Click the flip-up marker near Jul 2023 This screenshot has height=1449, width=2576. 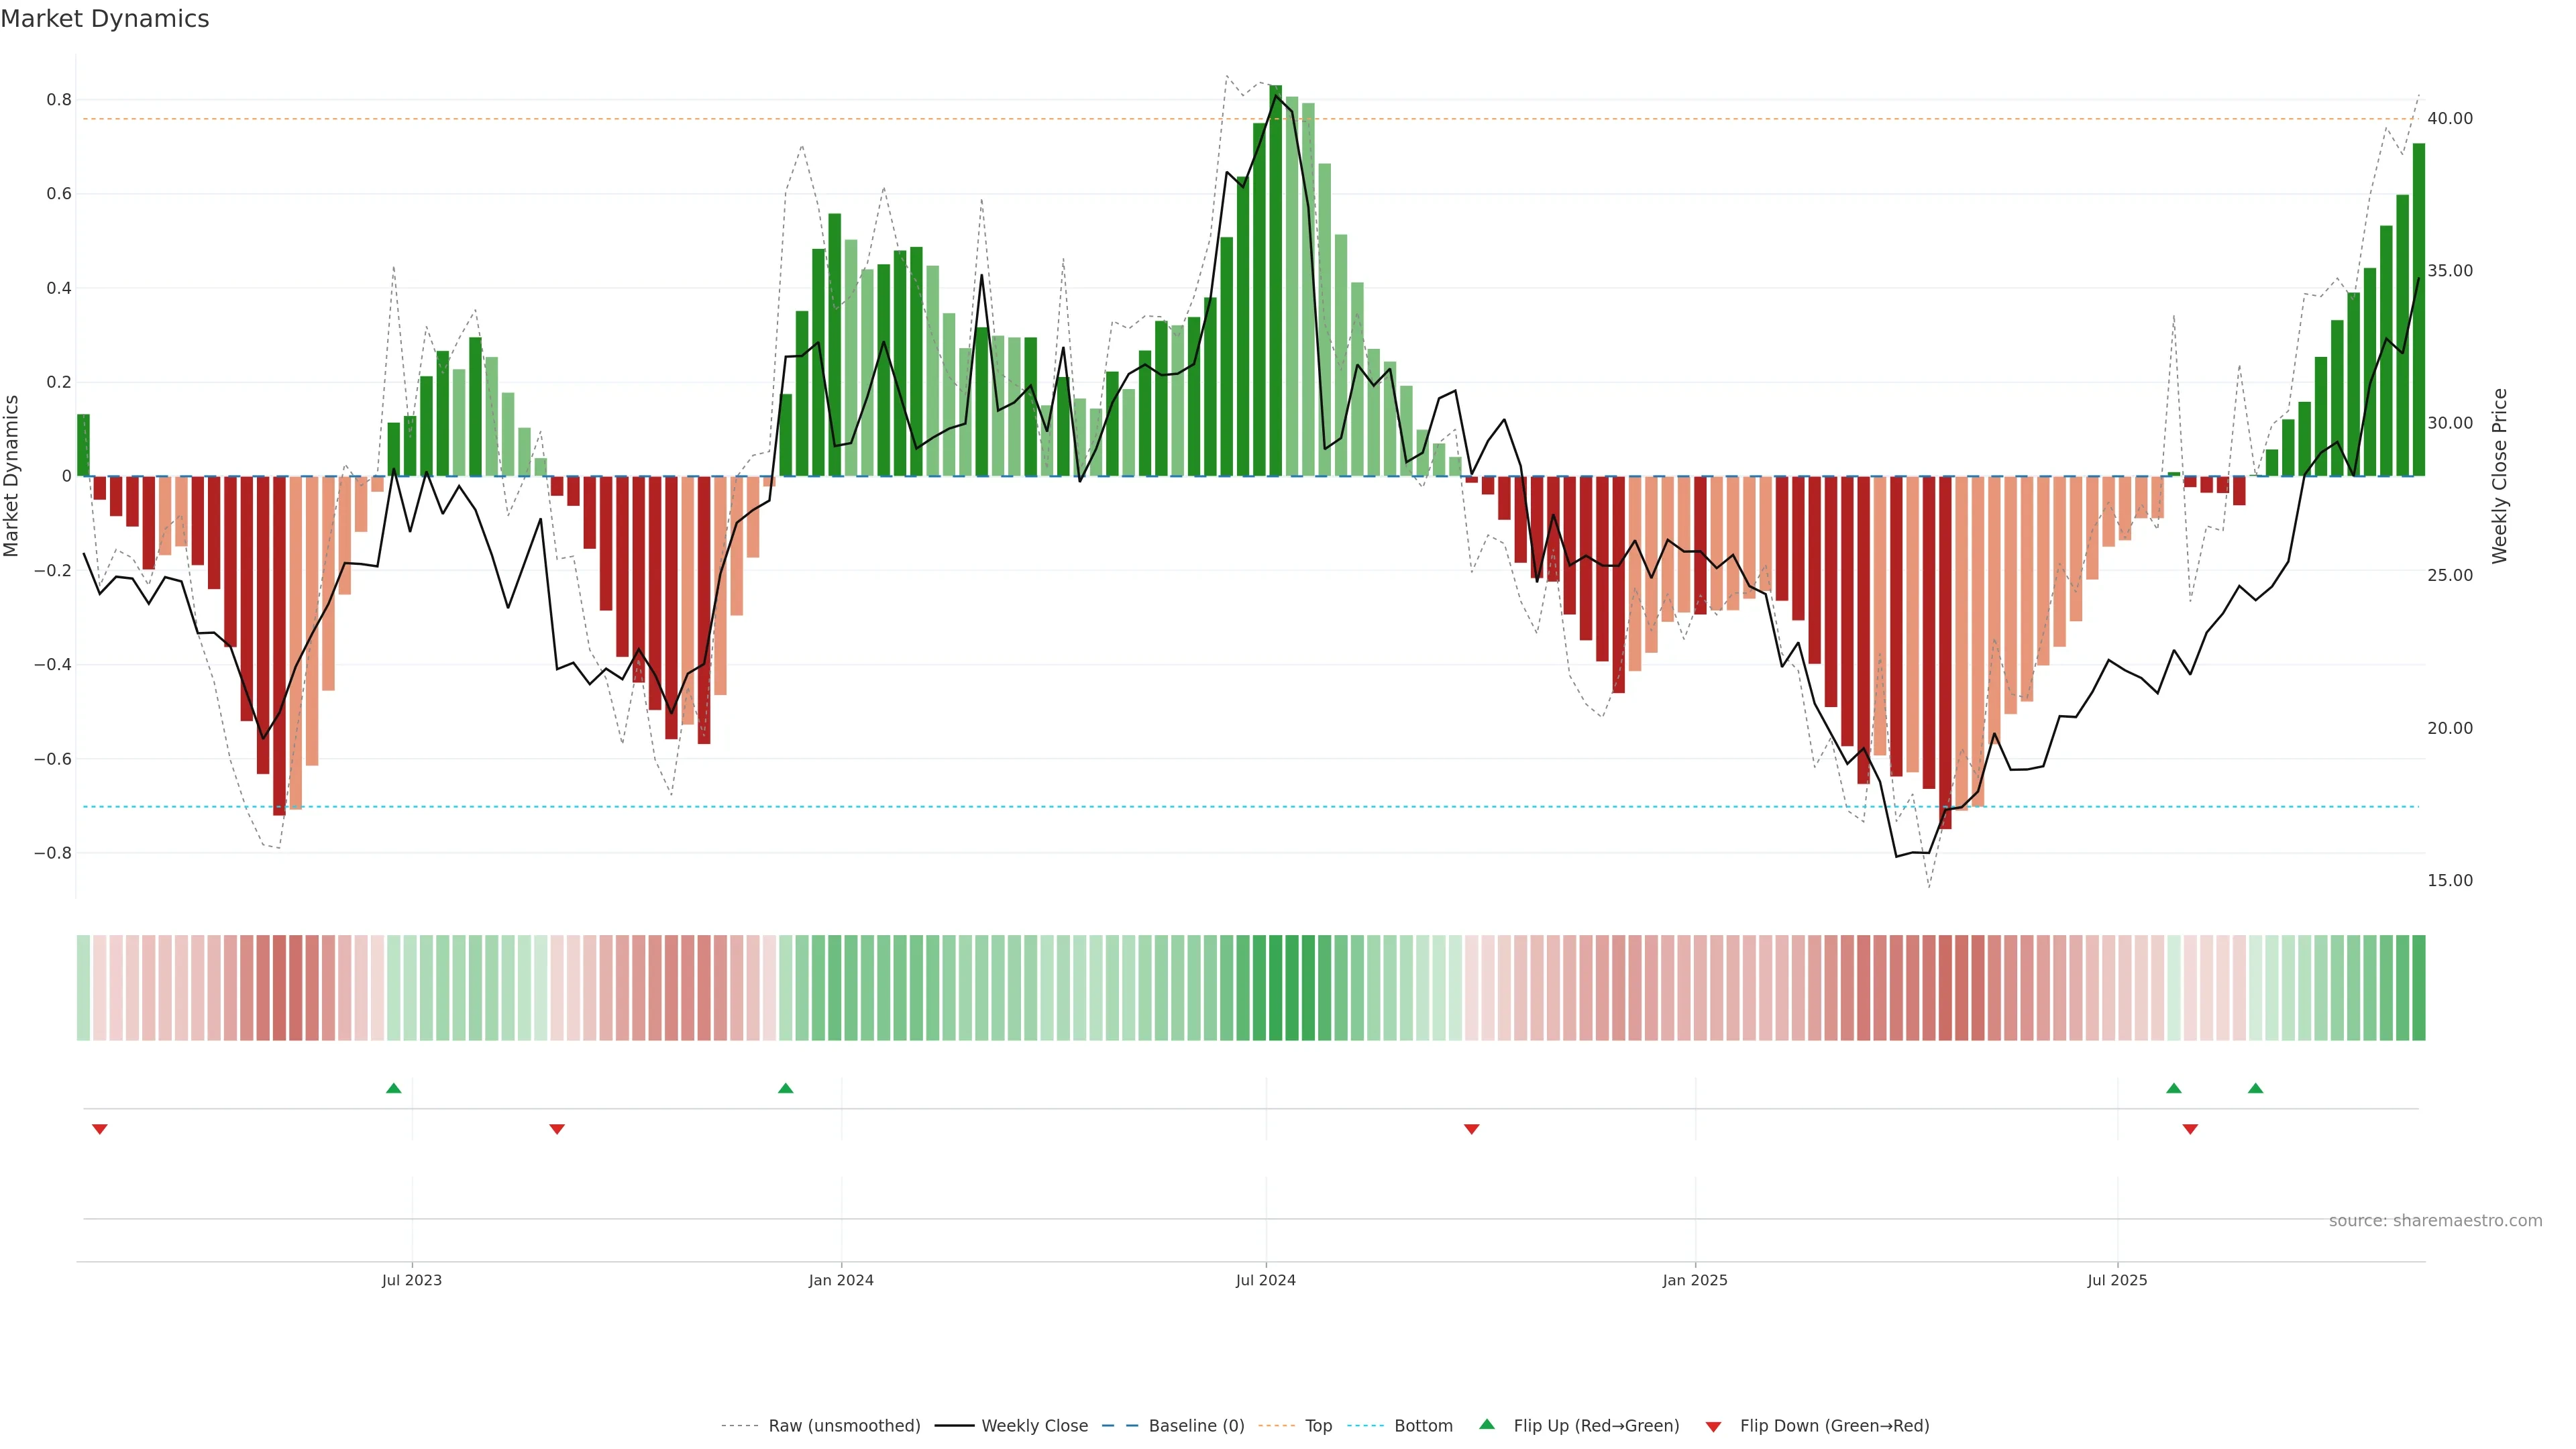(394, 1088)
